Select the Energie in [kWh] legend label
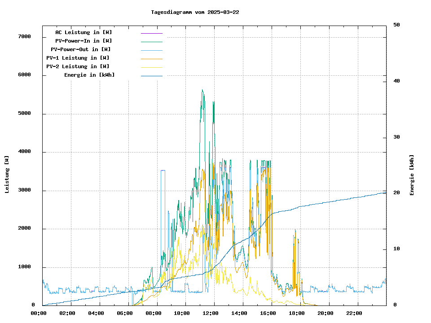Viewport: 431px width, 323px height. (89, 75)
